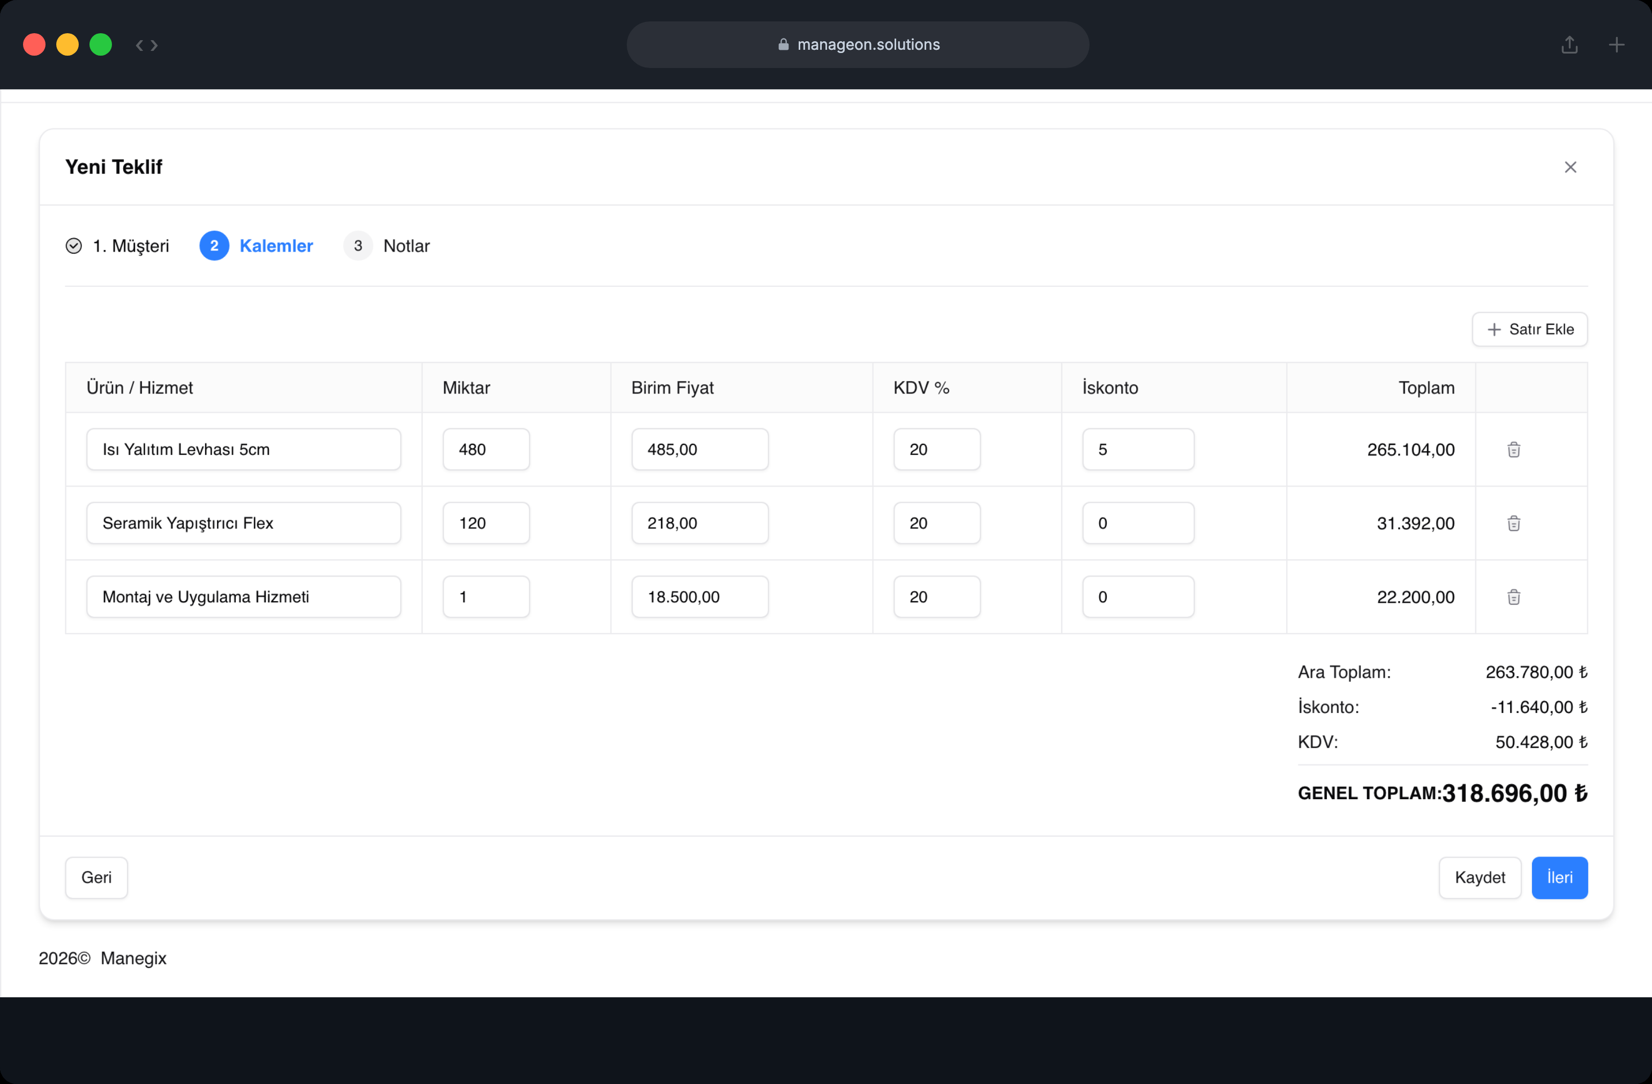Proceed with the İleri button
Viewport: 1652px width, 1084px height.
pos(1559,877)
